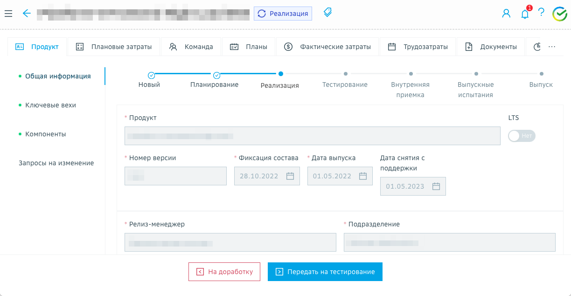
Task: Click the На доработку button
Action: [224, 272]
